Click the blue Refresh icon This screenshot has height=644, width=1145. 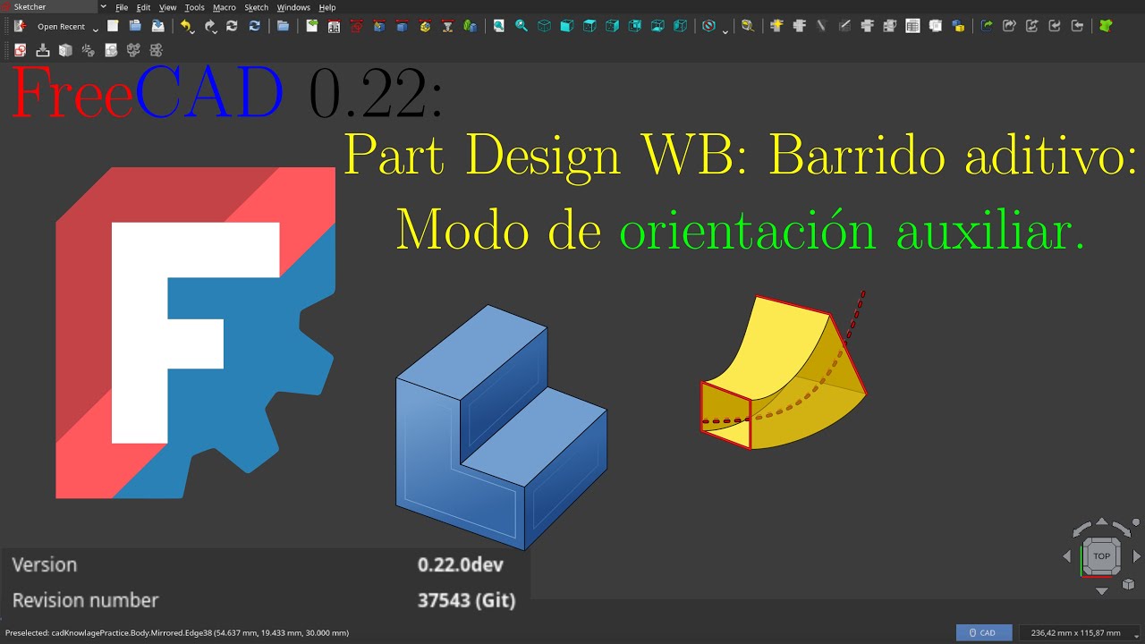point(254,26)
